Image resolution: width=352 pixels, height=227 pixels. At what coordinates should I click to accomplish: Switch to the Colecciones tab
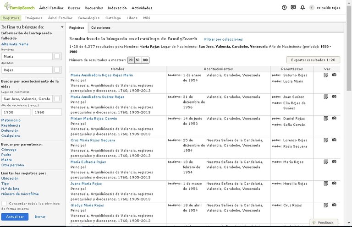tap(101, 27)
